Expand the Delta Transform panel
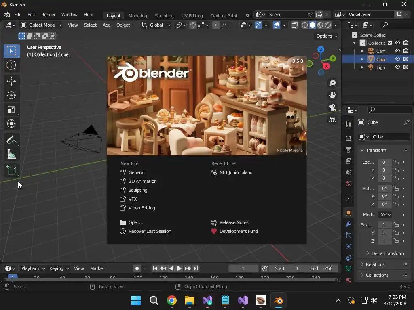This screenshot has width=414, height=310. [385, 253]
